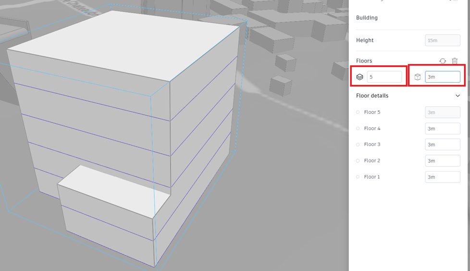Edit the Floor 2 height field

(x=443, y=161)
